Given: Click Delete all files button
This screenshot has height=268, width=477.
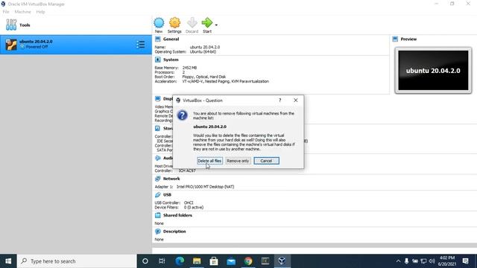Looking at the screenshot, I should [x=209, y=161].
